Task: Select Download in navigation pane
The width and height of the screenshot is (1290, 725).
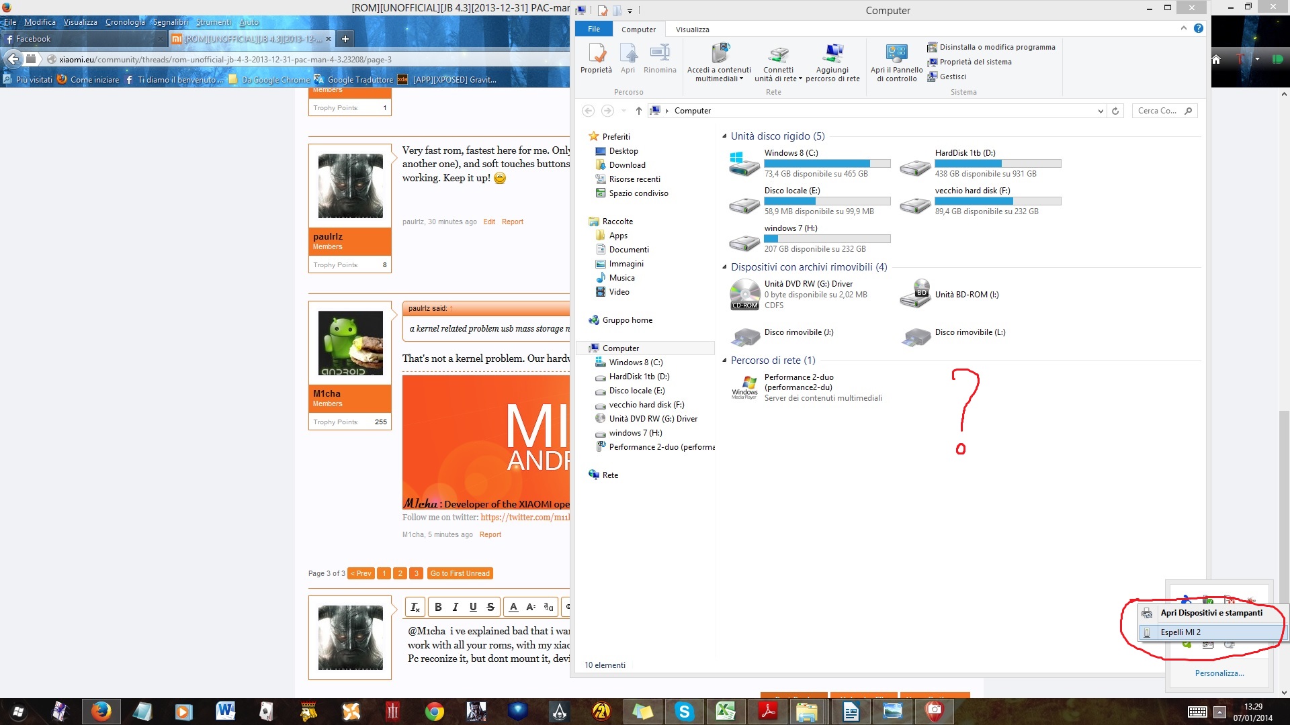Action: point(627,165)
